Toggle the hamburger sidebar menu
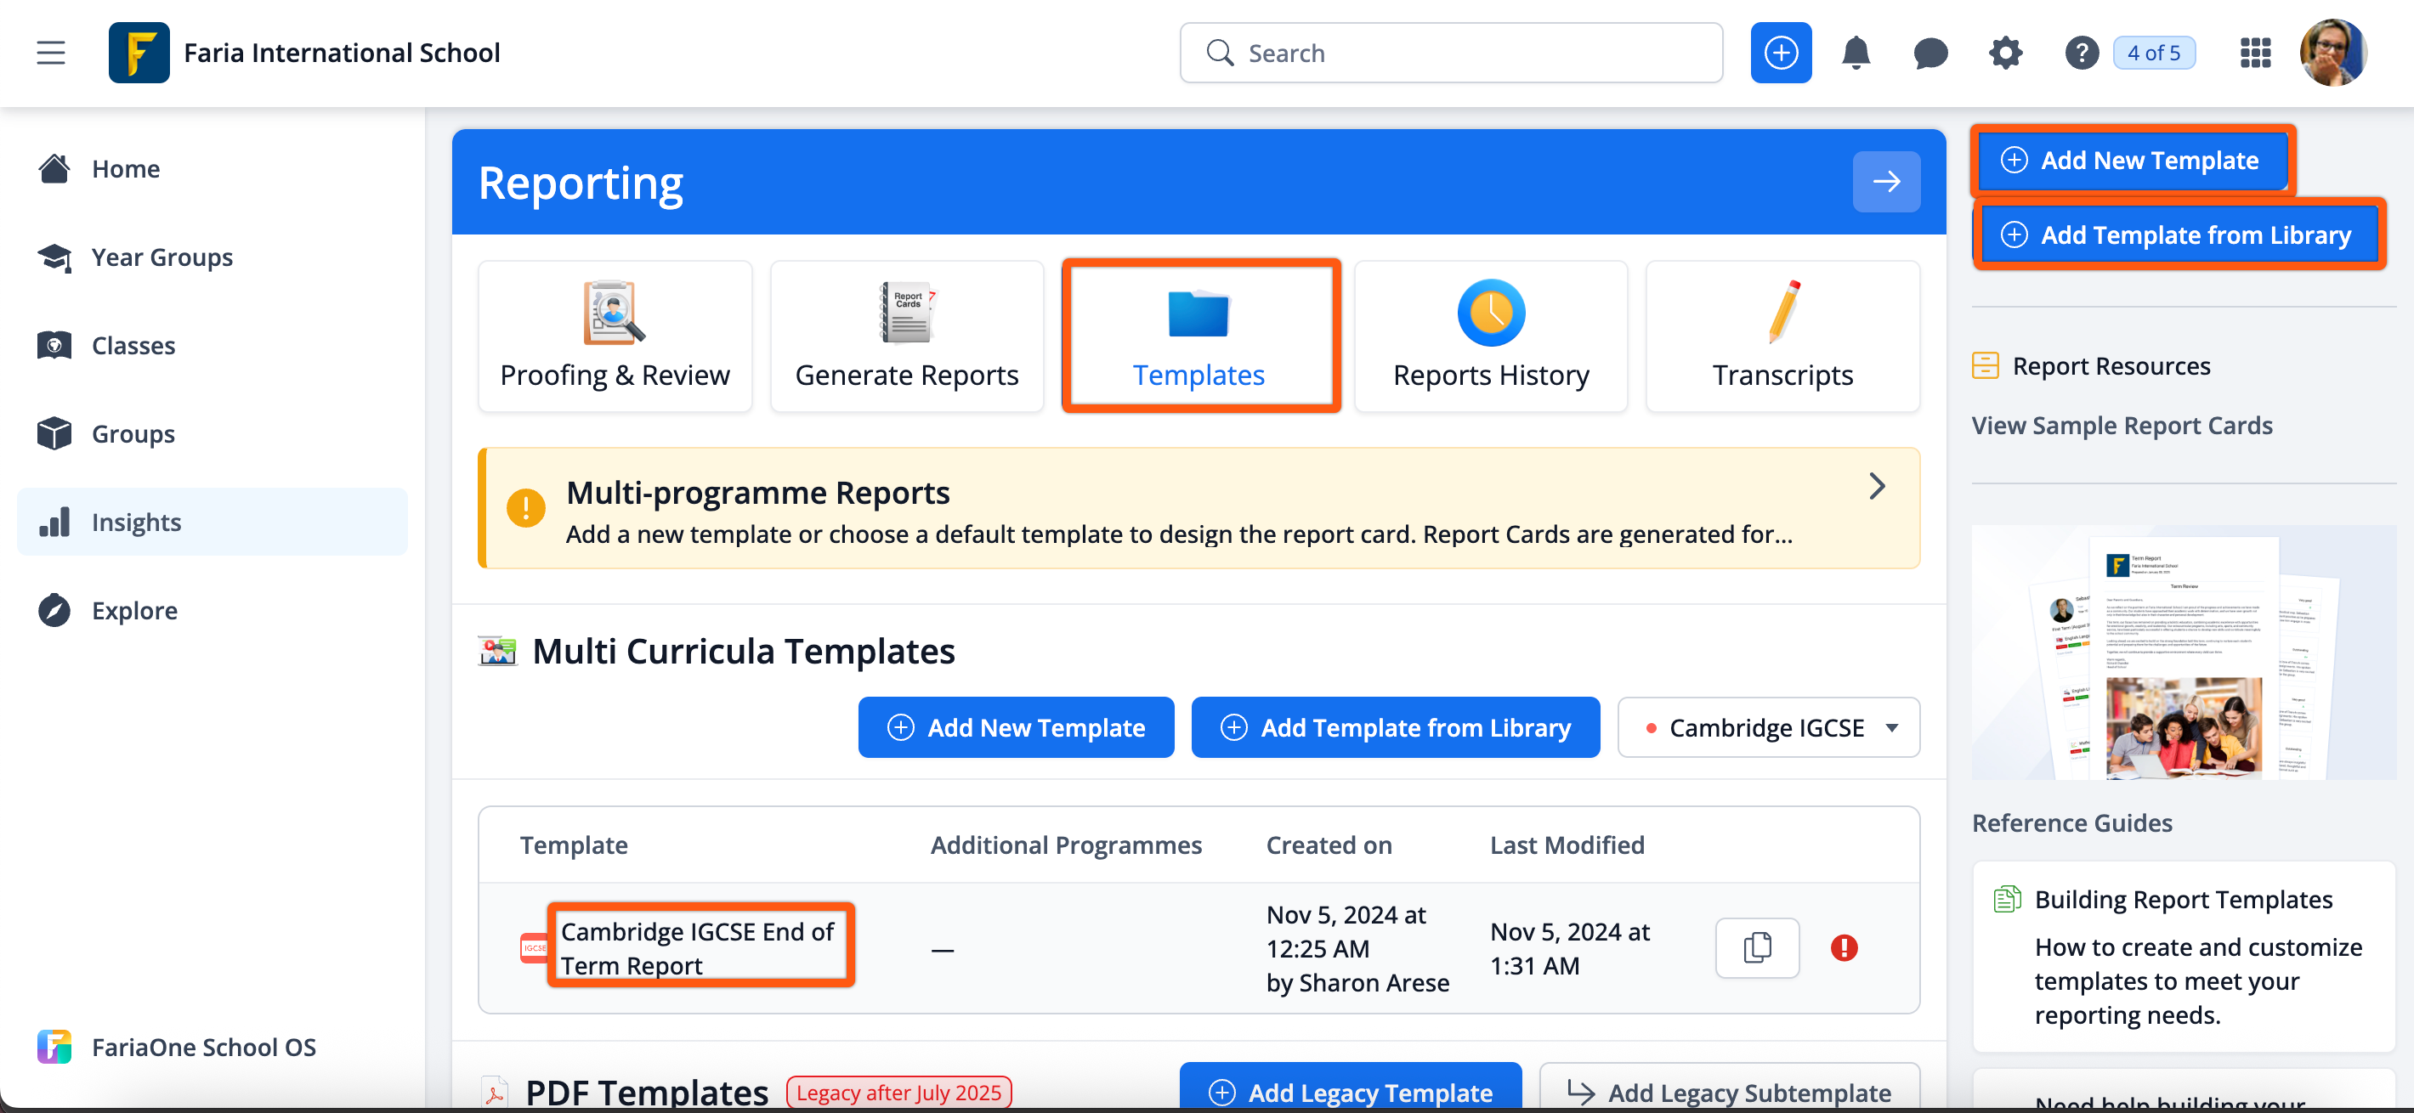Image resolution: width=2414 pixels, height=1113 pixels. (x=52, y=54)
